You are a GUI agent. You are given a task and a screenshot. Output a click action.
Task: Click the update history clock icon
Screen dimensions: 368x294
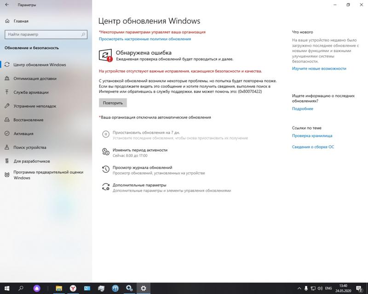click(x=106, y=169)
